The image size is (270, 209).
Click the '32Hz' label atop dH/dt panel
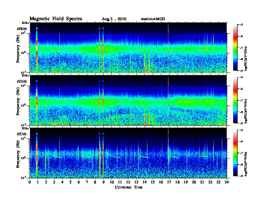coord(25,23)
